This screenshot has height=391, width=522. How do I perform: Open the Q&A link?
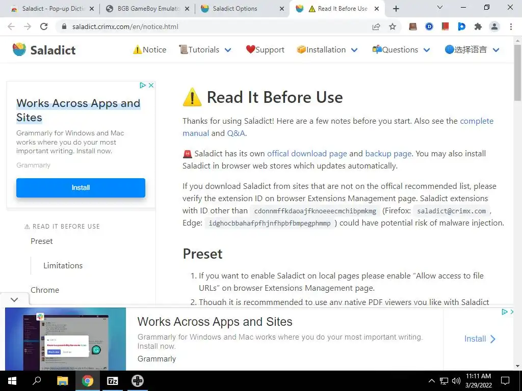236,133
